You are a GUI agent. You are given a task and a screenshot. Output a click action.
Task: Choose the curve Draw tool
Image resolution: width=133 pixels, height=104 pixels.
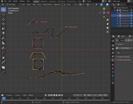coord(3,48)
